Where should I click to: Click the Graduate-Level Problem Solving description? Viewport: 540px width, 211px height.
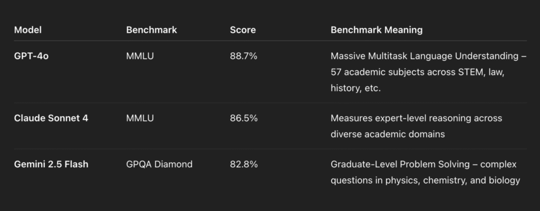tap(400, 165)
